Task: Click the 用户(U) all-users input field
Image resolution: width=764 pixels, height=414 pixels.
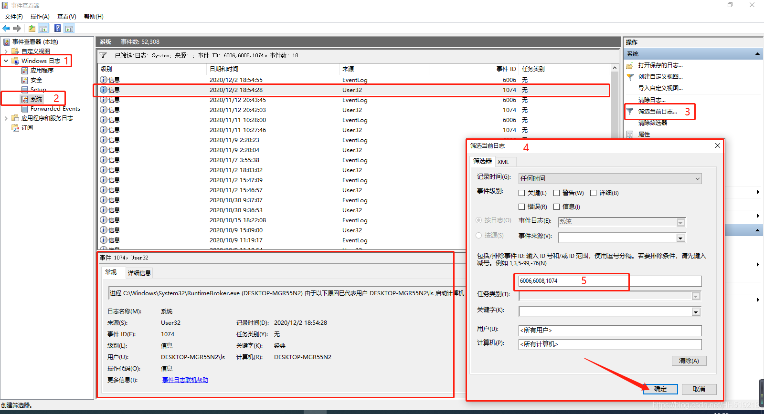Action: pyautogui.click(x=610, y=330)
